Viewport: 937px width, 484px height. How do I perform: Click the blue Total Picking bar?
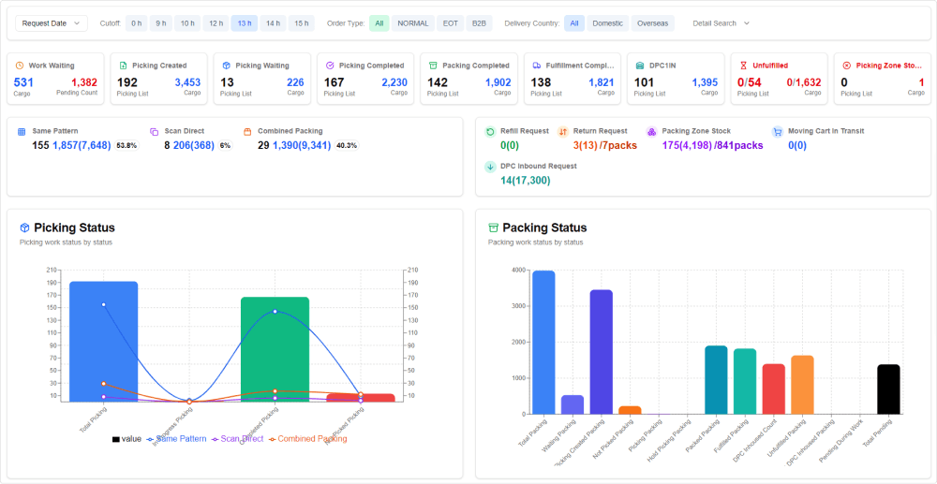click(x=103, y=342)
